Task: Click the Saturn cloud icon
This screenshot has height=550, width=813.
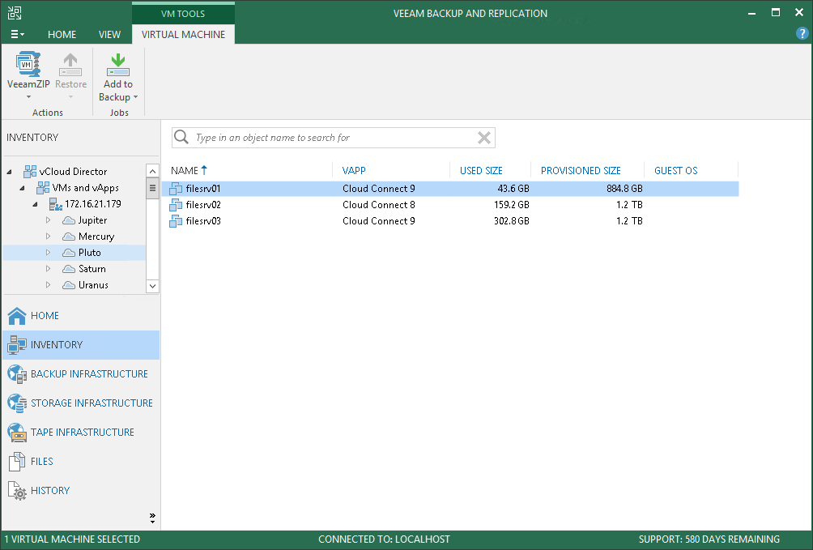Action: point(69,269)
